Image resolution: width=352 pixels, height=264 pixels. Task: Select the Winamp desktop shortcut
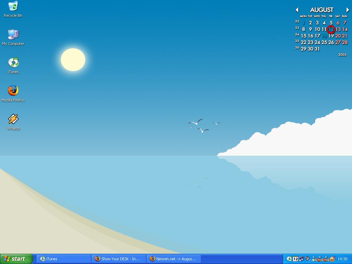(x=13, y=122)
